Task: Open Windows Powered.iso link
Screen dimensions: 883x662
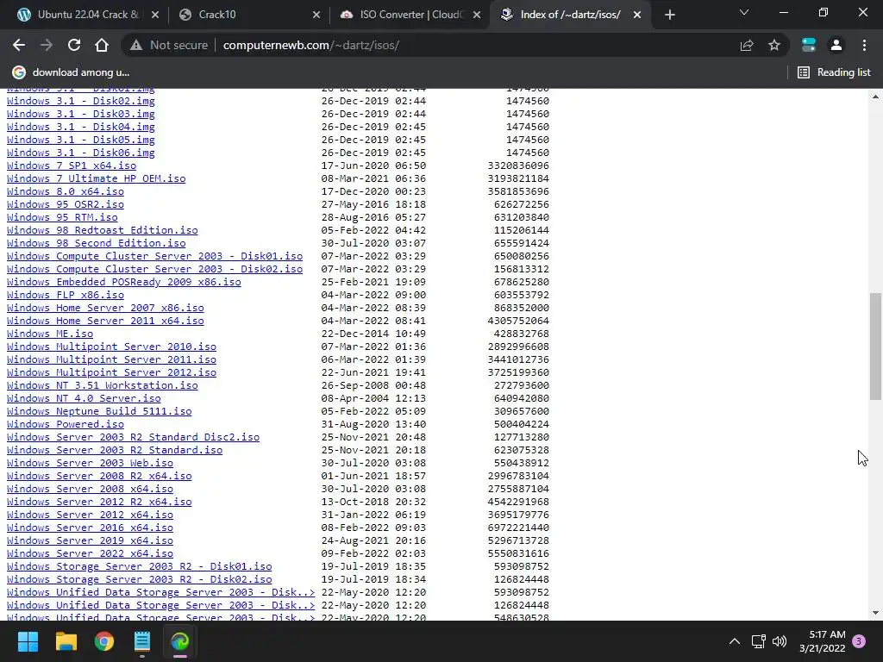Action: [x=66, y=424]
